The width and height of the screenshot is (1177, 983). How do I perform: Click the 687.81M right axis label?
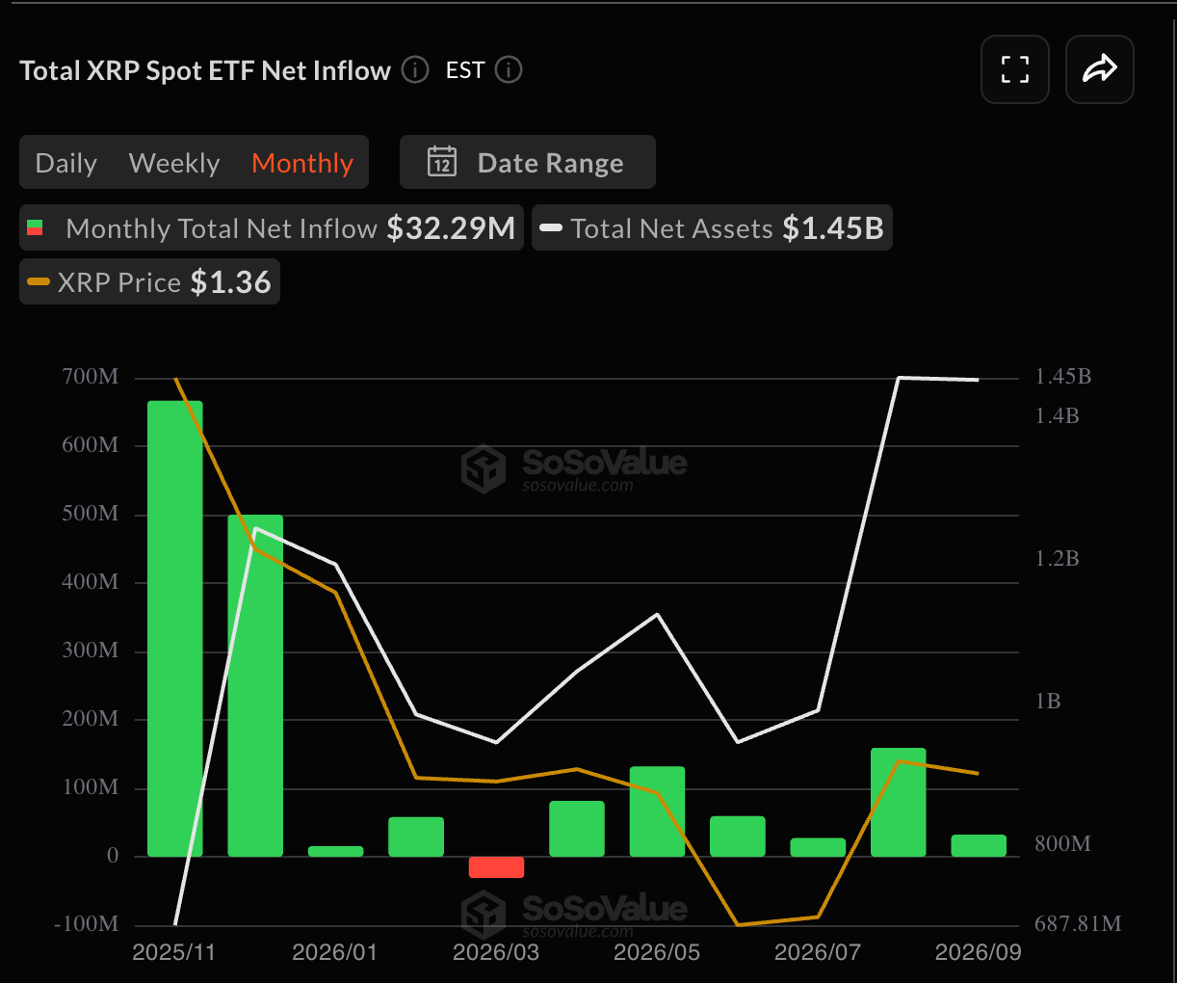1078,924
